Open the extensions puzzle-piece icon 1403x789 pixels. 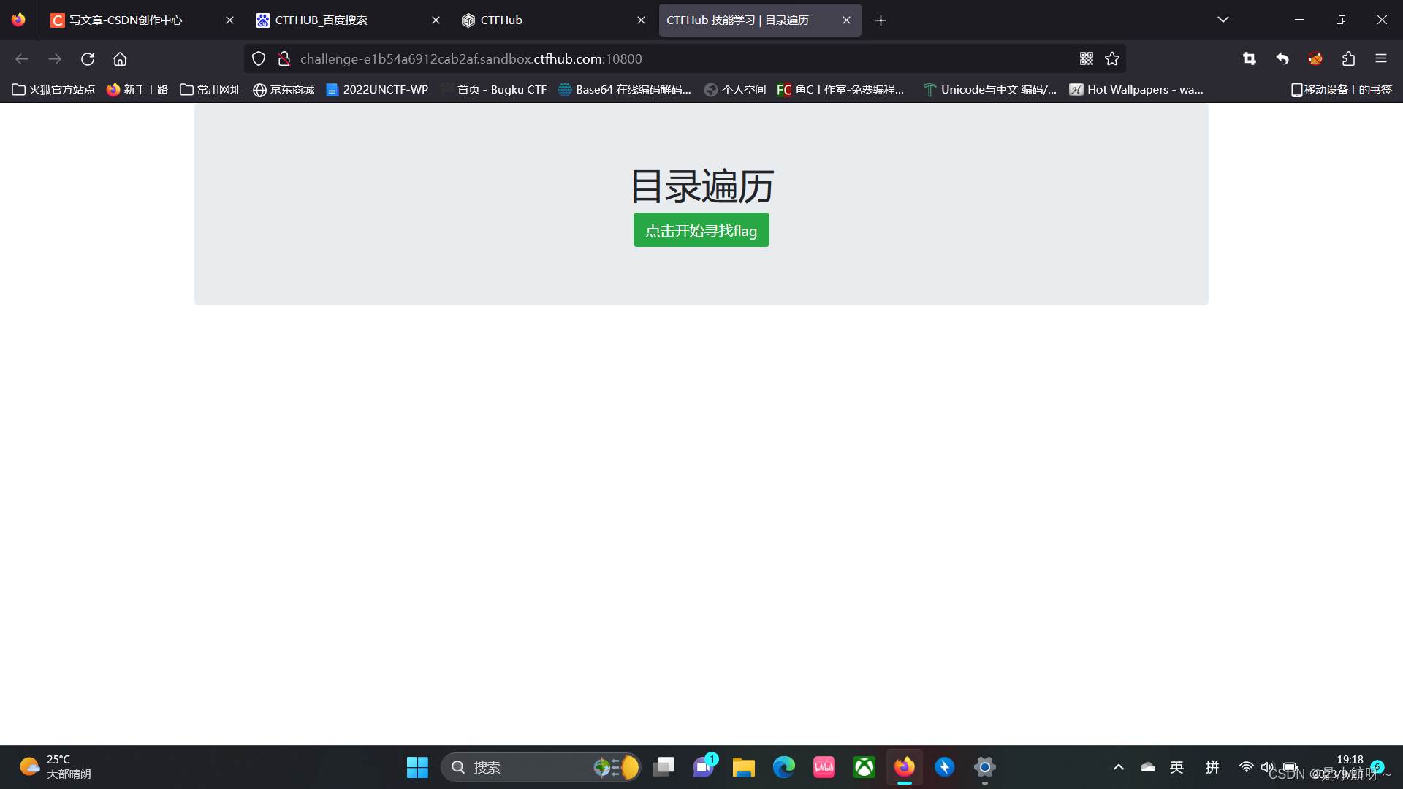point(1349,58)
